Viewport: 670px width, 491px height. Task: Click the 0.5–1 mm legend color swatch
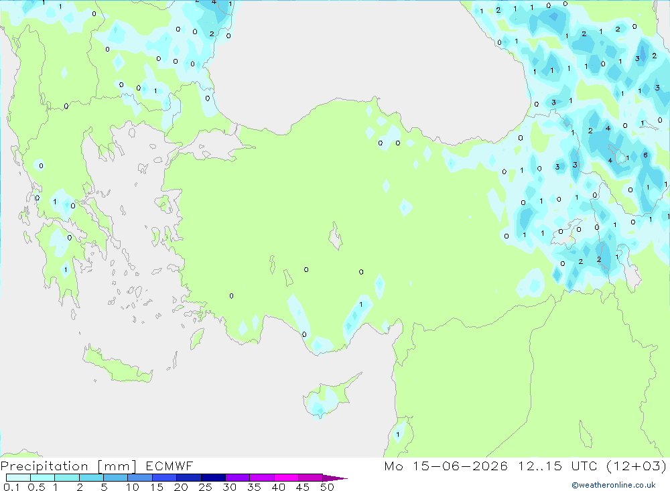pos(43,478)
